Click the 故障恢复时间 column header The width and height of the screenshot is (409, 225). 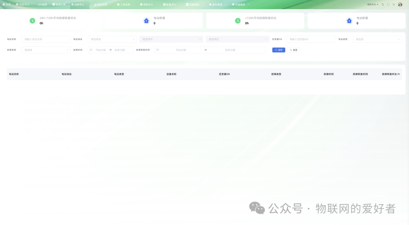tap(360, 74)
